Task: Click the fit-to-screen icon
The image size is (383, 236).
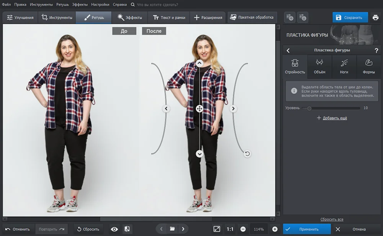Action: pos(217,229)
